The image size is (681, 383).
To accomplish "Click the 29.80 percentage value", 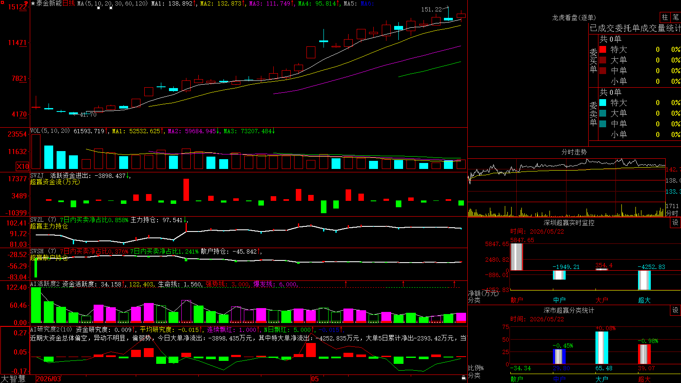I will (561, 368).
